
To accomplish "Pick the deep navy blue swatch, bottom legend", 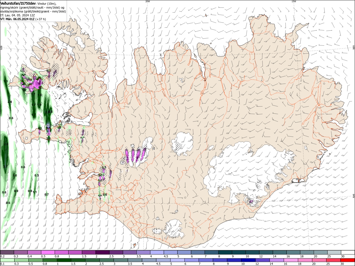I will tap(248, 260).
